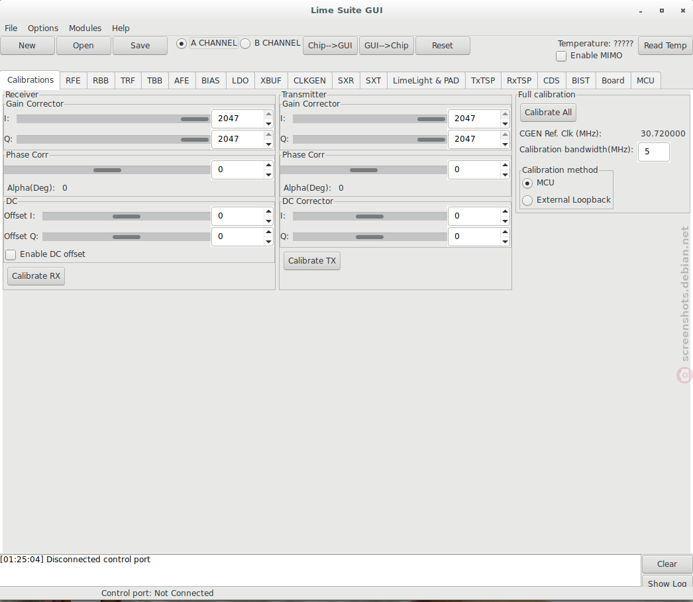This screenshot has height=602, width=693.
Task: Click the Show Log button
Action: coord(667,583)
